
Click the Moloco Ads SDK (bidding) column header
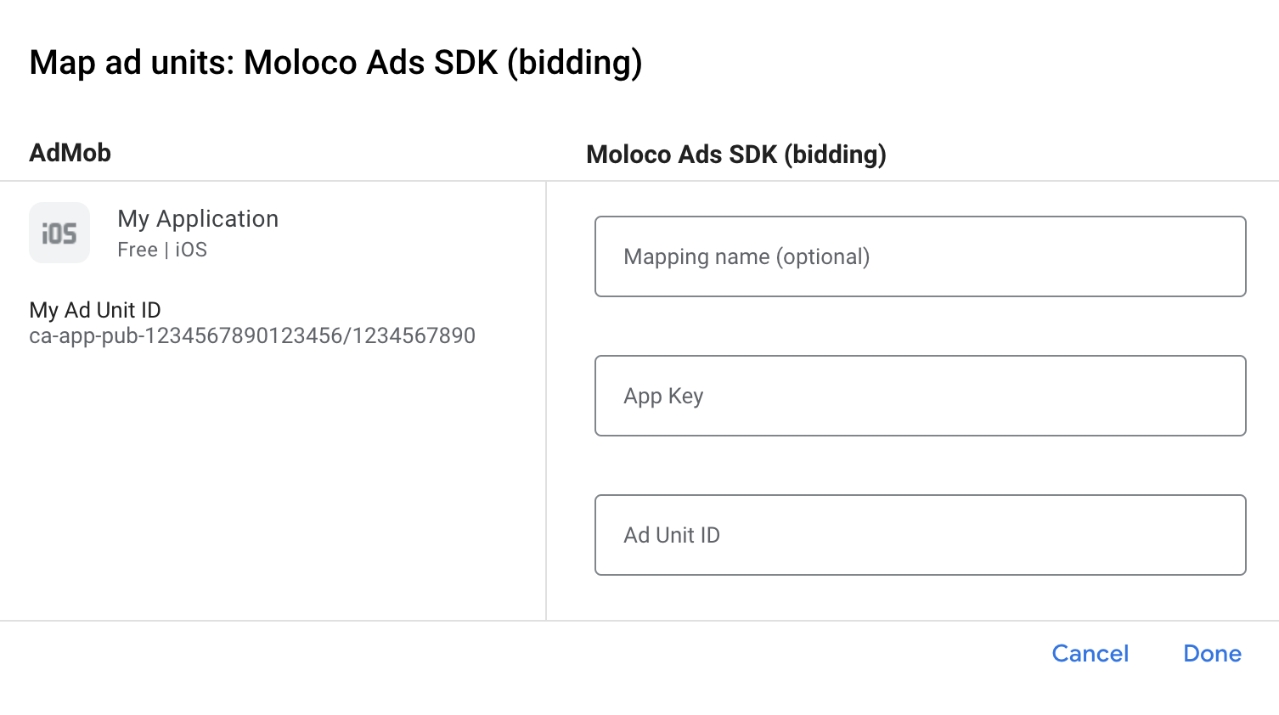click(x=736, y=155)
